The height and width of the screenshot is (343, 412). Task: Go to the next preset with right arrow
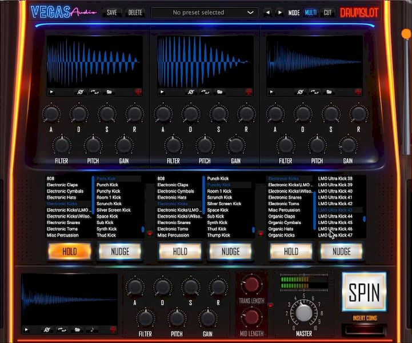point(279,13)
